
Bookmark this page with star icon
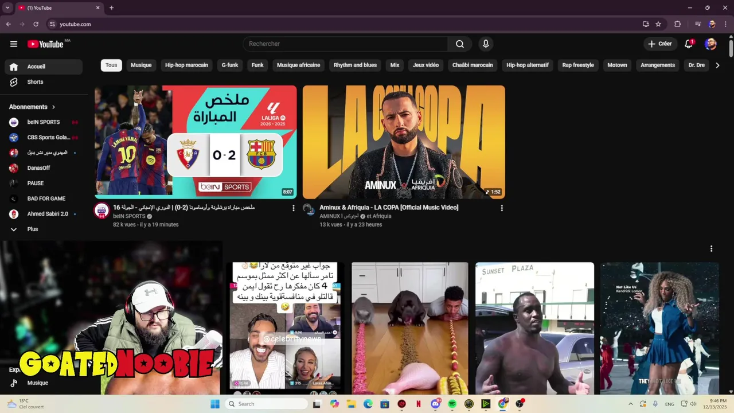pos(658,24)
